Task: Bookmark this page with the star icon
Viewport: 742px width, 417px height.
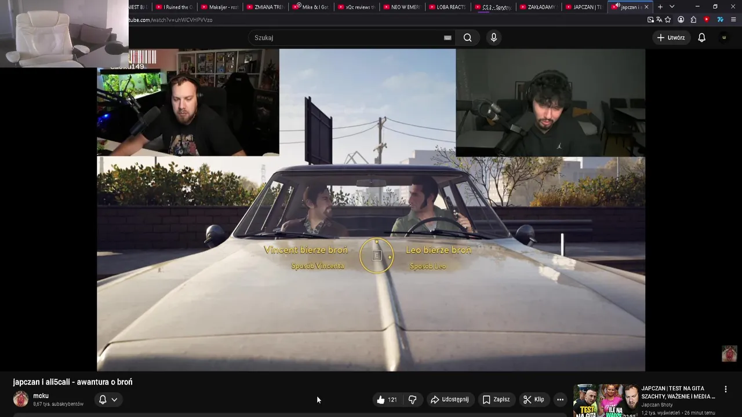Action: [x=668, y=20]
